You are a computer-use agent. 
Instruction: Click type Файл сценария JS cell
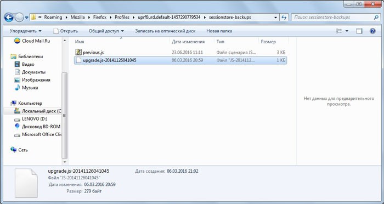click(236, 53)
